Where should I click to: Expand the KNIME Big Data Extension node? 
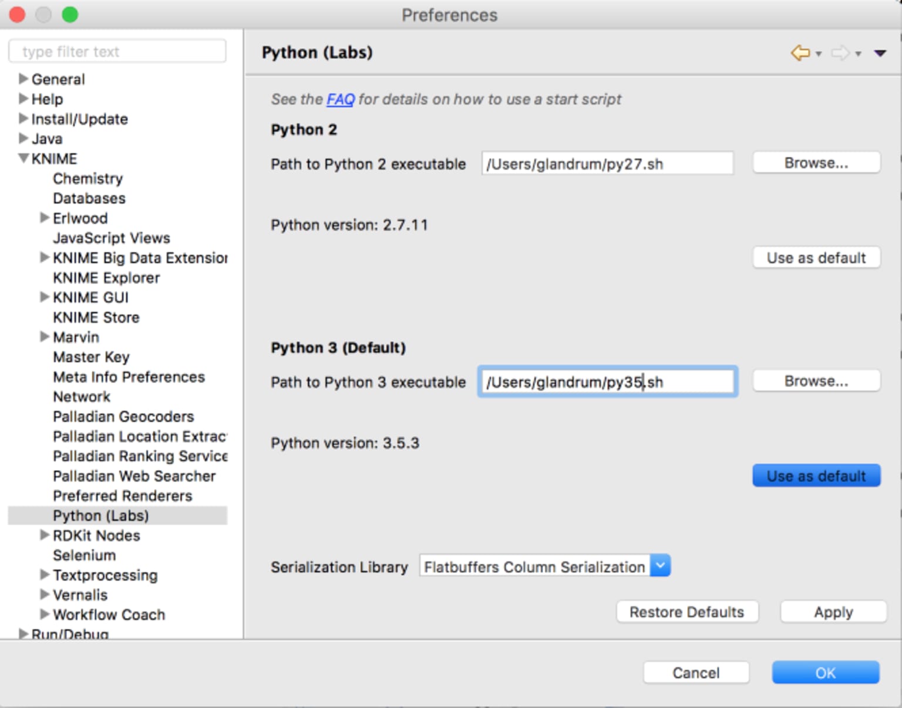point(45,257)
